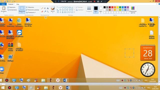Image resolution: width=160 pixels, height=90 pixels.
Task: Take a Bandicam screenshot with camera icon
Action: coord(98,1)
